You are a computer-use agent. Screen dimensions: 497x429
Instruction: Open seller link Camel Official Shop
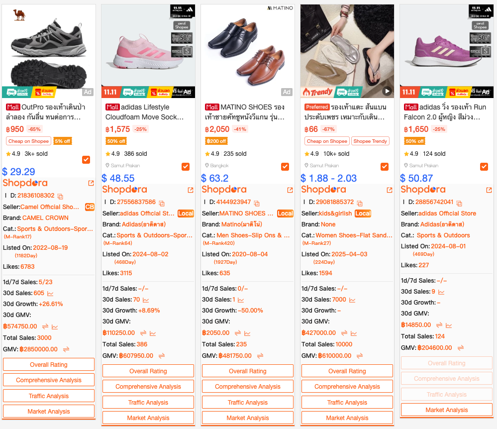tap(50, 207)
